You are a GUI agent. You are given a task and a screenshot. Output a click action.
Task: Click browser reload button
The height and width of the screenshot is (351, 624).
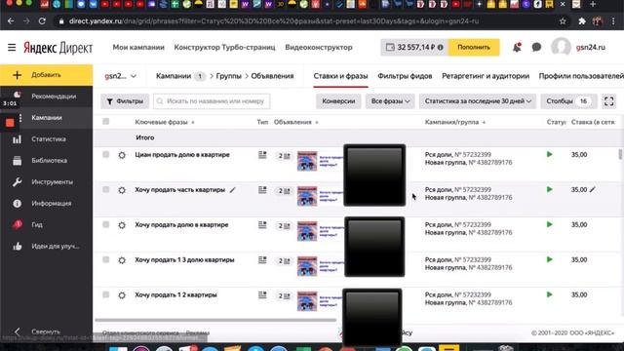(x=42, y=21)
